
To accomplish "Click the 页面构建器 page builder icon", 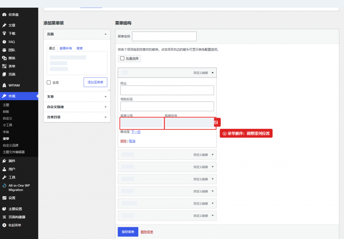I will [4, 217].
